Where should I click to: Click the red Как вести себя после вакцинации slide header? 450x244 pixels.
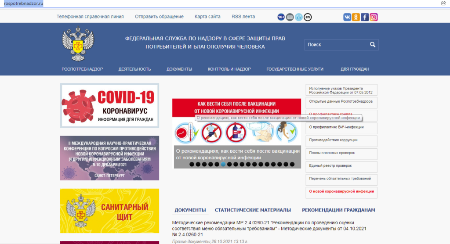[x=236, y=107]
